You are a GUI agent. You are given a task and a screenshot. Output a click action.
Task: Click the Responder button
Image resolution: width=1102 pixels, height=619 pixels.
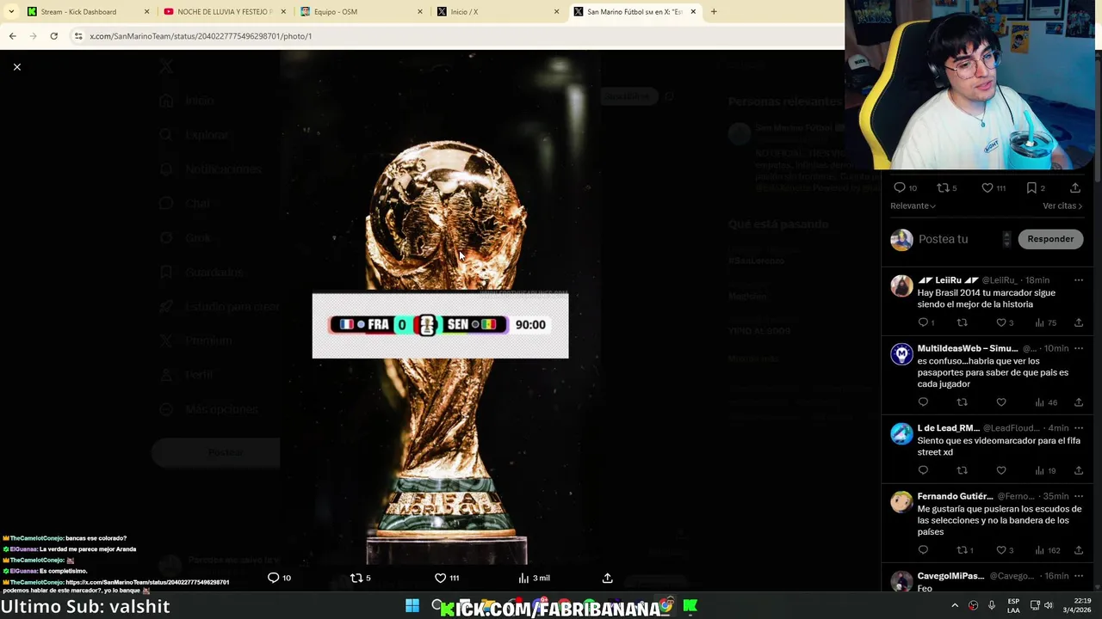1050,239
